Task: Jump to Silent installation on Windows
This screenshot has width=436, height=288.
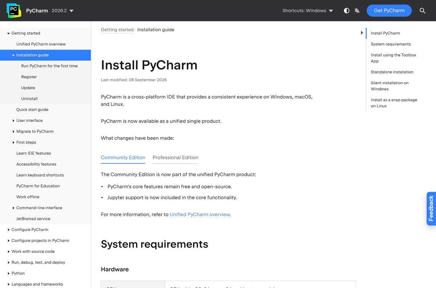Action: pyautogui.click(x=389, y=86)
